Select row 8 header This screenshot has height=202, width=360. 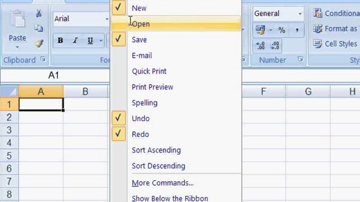9,194
